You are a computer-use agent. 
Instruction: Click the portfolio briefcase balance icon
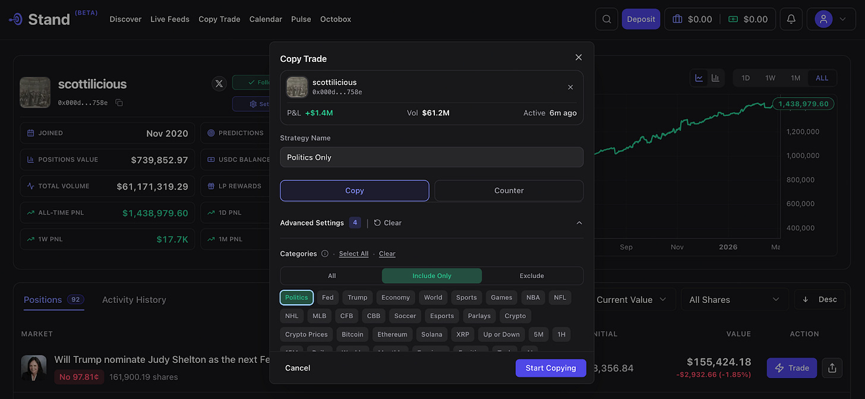(677, 19)
